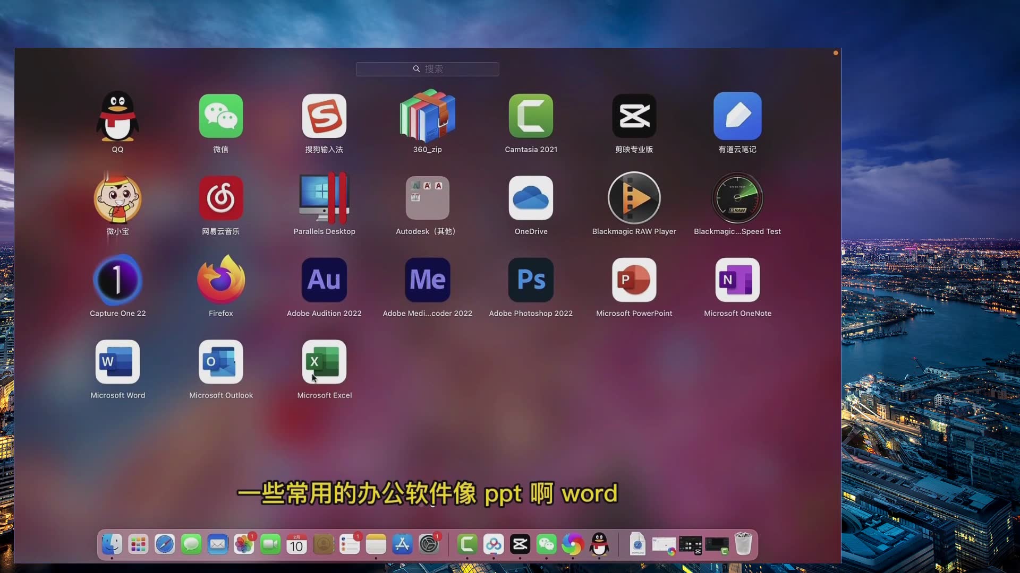Open System Preferences in the Dock
1020x573 pixels.
(x=429, y=544)
